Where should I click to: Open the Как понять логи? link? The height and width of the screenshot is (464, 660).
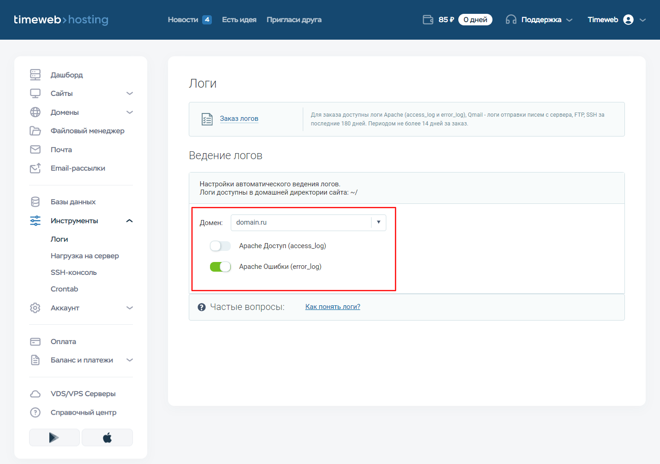[333, 307]
